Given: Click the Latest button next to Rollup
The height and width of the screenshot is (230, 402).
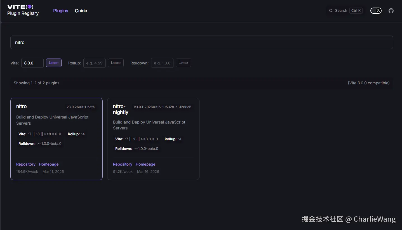Looking at the screenshot, I should pos(116,63).
